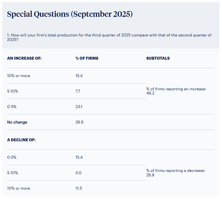The image size is (222, 199).
Task: Select the 'No change' row label
Action: [x=17, y=122]
